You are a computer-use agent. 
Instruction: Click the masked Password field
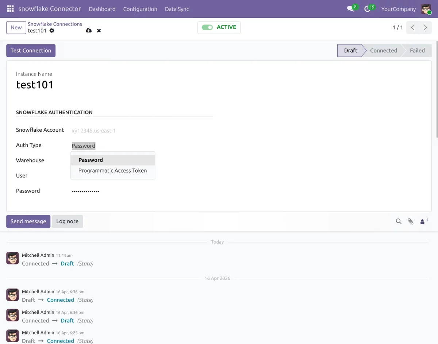pos(142,191)
